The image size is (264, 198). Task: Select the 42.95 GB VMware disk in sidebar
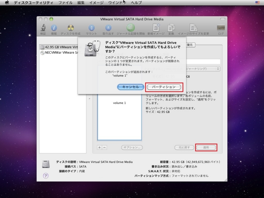pyautogui.click(x=63, y=47)
